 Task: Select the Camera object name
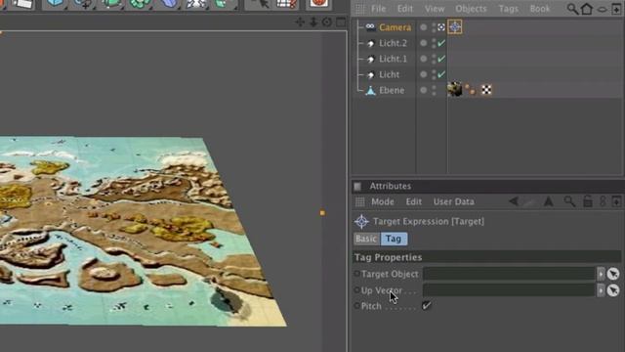[x=395, y=27]
